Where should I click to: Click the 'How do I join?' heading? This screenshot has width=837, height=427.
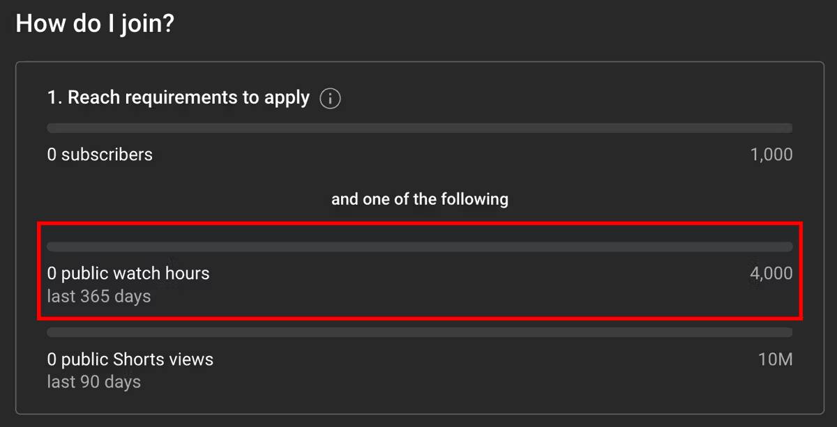click(x=94, y=23)
